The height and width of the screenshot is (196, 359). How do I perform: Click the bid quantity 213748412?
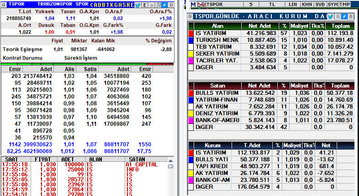[x=37, y=76]
